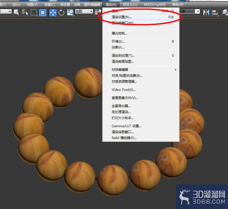This screenshot has width=228, height=209.
Task: Select 全景导出器... menu entry
Action: click(141, 106)
